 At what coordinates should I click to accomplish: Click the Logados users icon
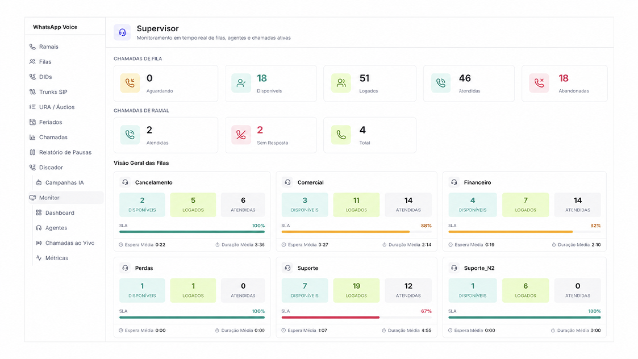[x=341, y=83]
